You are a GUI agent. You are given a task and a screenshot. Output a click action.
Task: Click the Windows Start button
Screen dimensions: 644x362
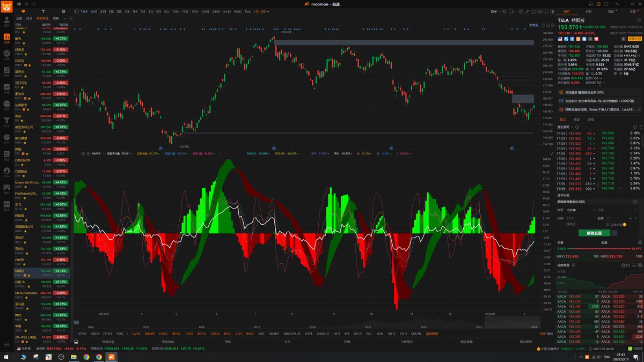click(x=6, y=357)
